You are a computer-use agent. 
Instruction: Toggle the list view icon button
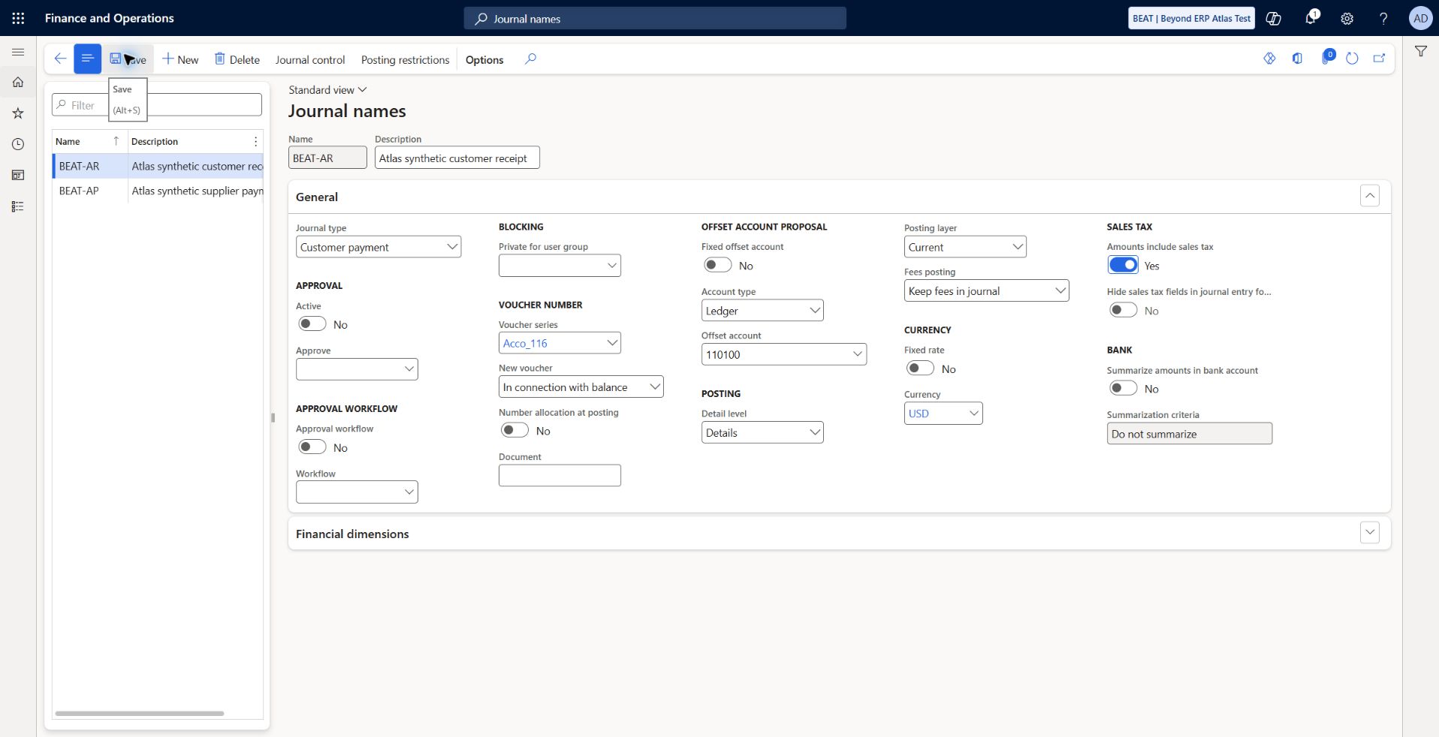[x=87, y=59]
